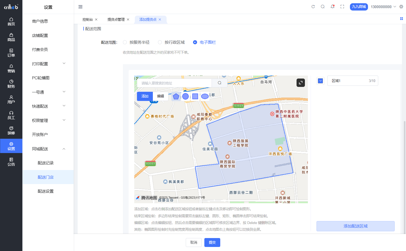This screenshot has width=406, height=251.
Task: Click the refresh icon in header
Action: 313,7
